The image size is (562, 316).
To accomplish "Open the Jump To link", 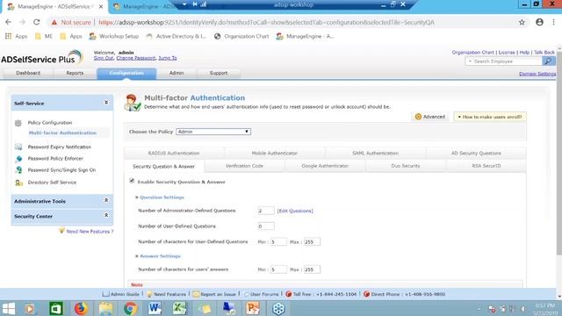I will (168, 58).
